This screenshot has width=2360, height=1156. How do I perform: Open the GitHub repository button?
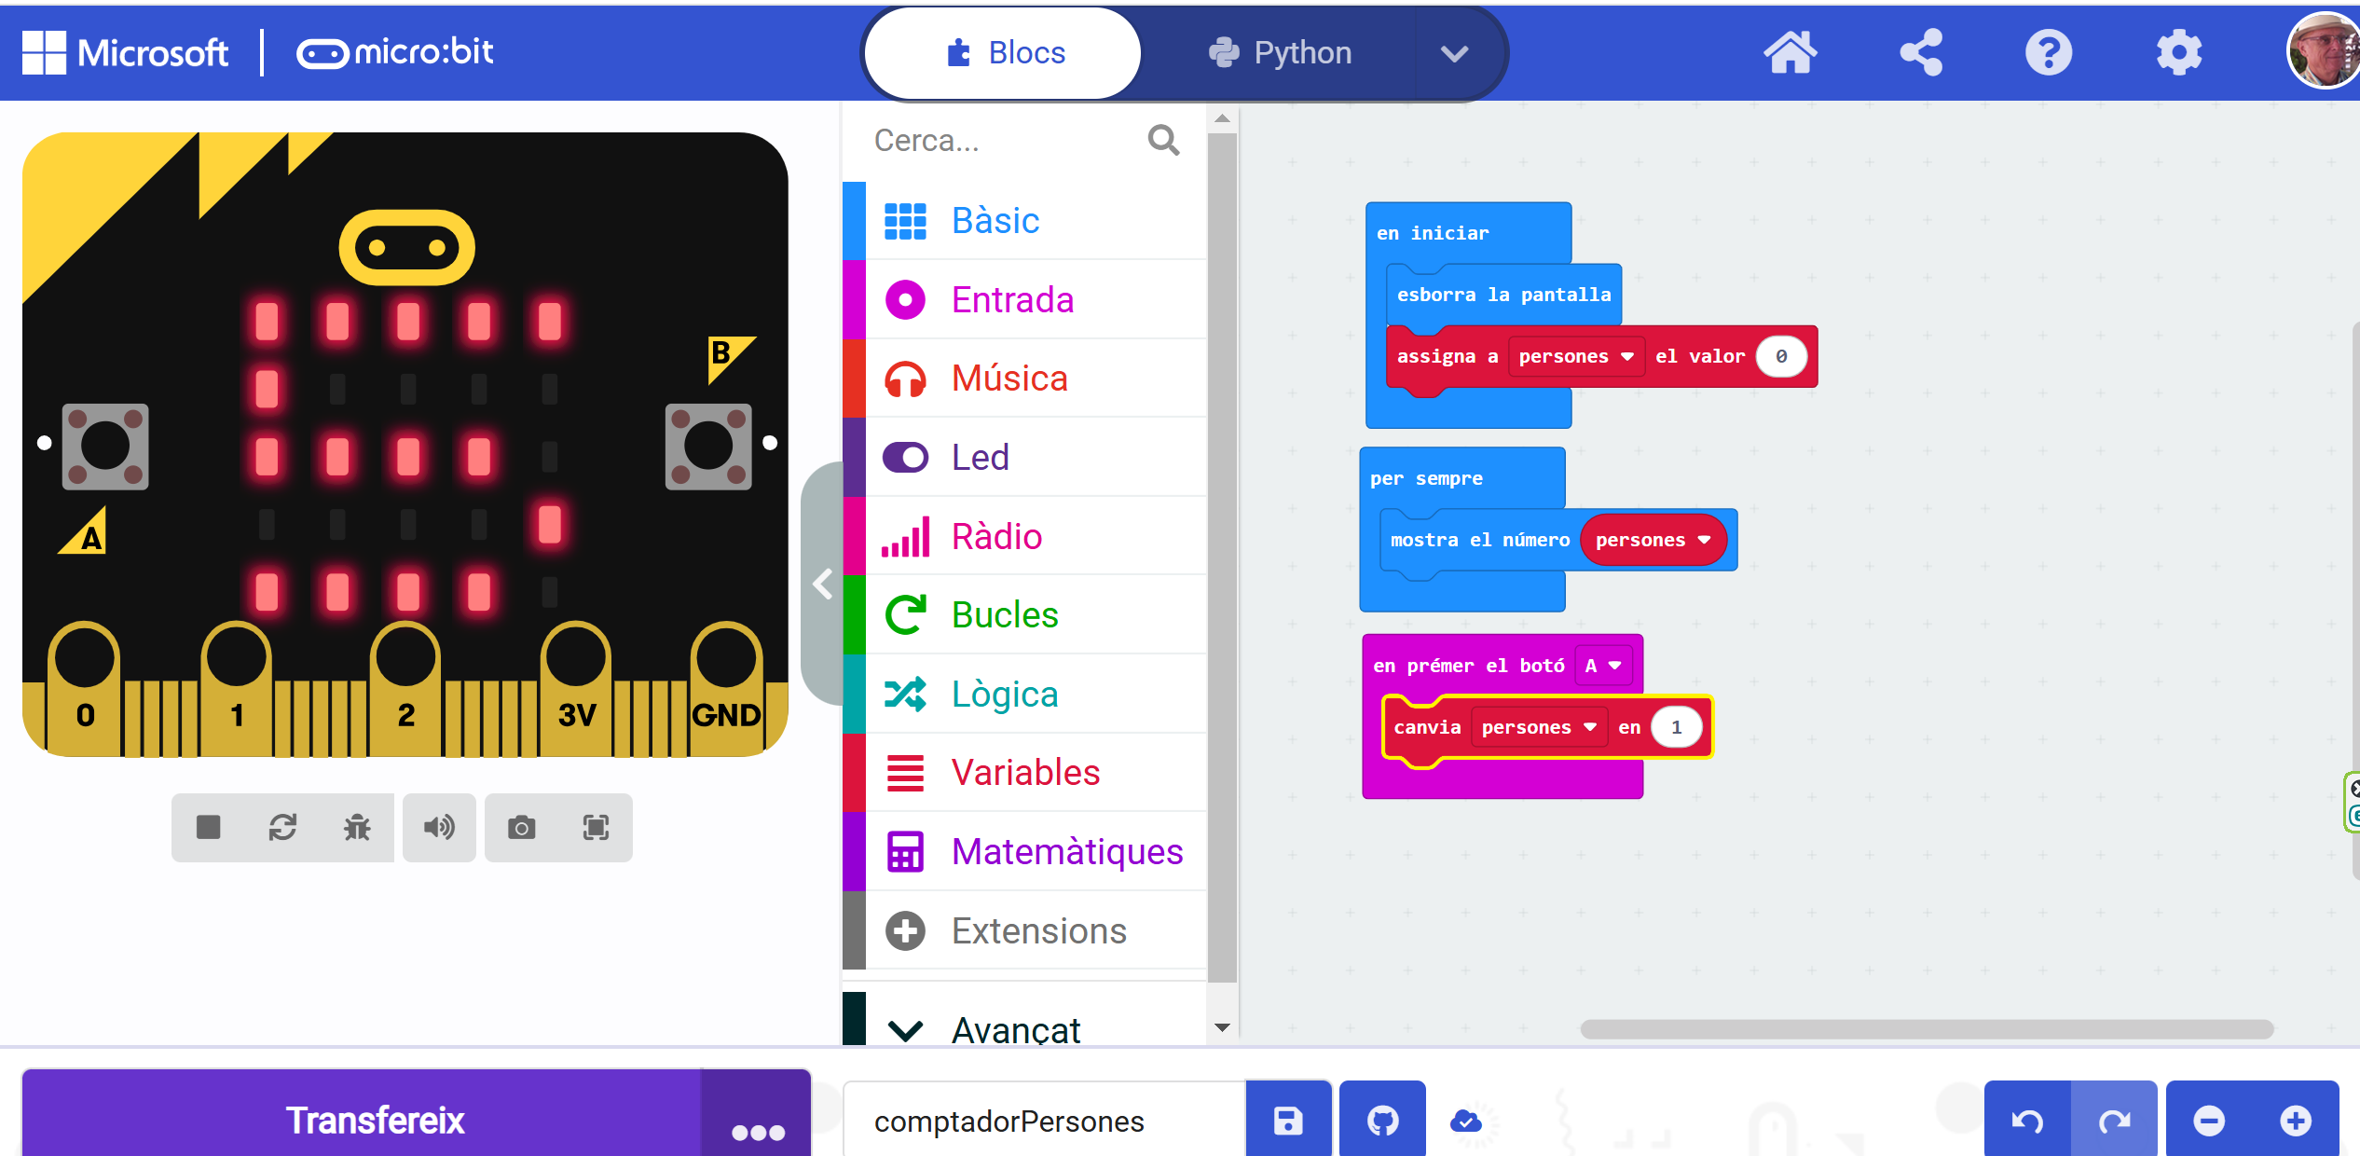[1382, 1120]
